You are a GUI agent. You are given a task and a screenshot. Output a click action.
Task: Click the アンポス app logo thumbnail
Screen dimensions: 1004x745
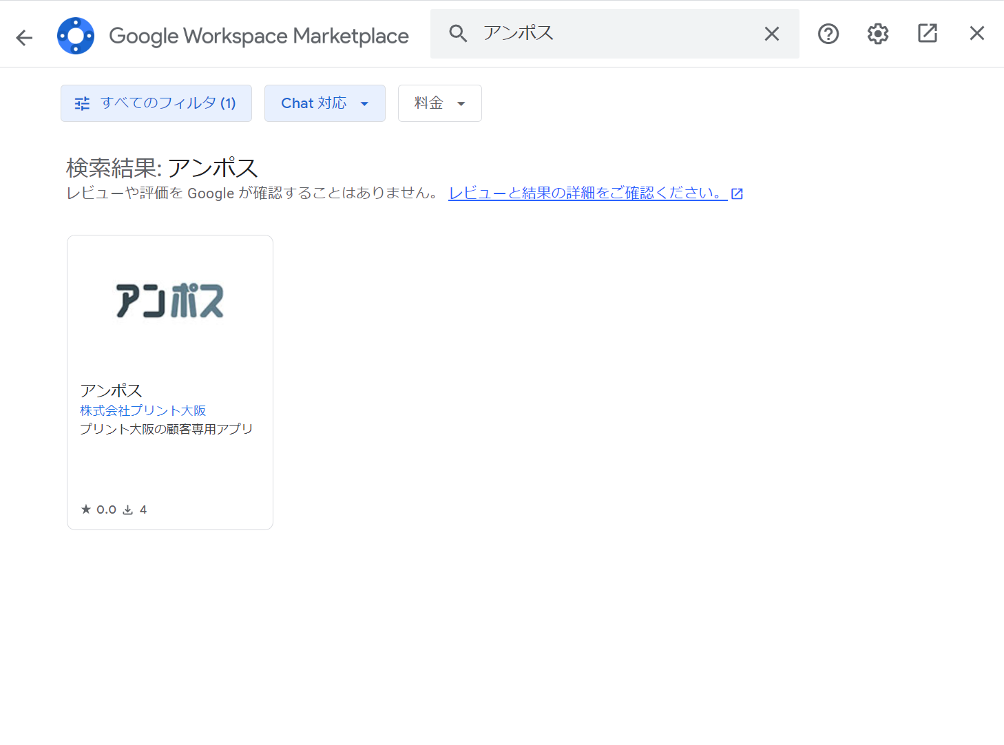tap(170, 301)
